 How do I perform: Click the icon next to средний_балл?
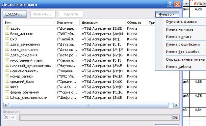(x=7, y=81)
